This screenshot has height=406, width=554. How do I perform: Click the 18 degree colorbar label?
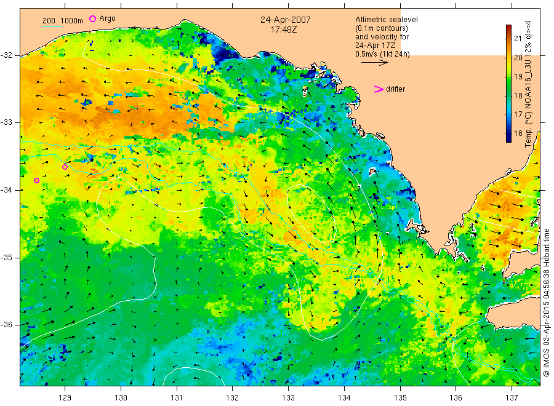pos(518,95)
